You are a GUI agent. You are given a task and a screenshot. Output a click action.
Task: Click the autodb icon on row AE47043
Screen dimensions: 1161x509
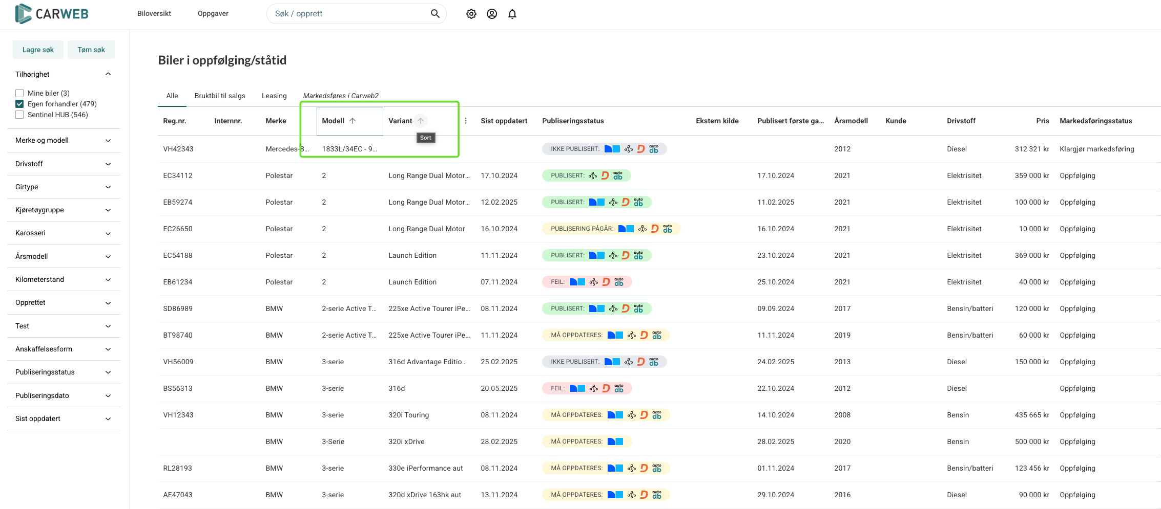click(x=657, y=495)
